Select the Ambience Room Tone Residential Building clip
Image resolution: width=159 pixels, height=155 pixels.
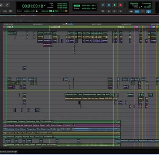point(139,141)
